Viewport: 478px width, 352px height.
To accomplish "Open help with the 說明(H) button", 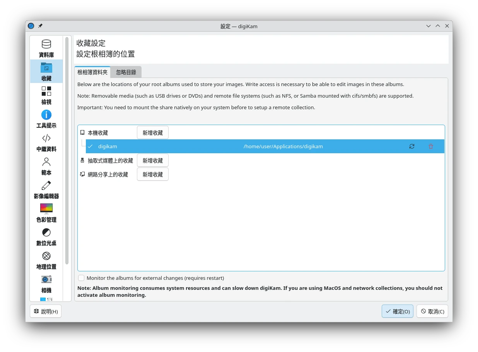I will point(46,311).
